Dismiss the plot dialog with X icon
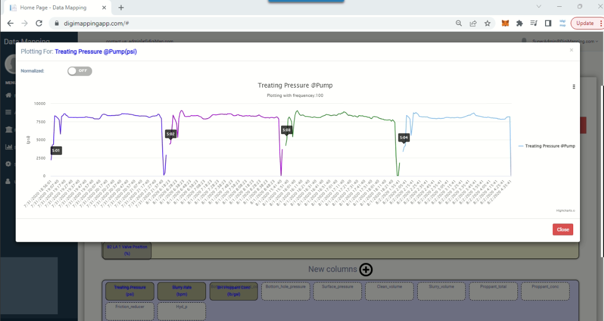Viewport: 604px width, 321px height. point(571,50)
